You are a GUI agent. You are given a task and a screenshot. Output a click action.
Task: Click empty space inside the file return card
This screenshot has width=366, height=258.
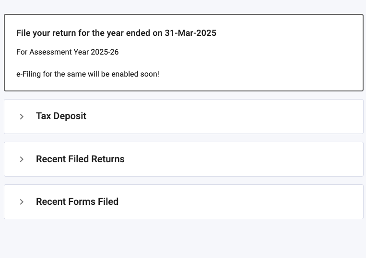(288, 57)
